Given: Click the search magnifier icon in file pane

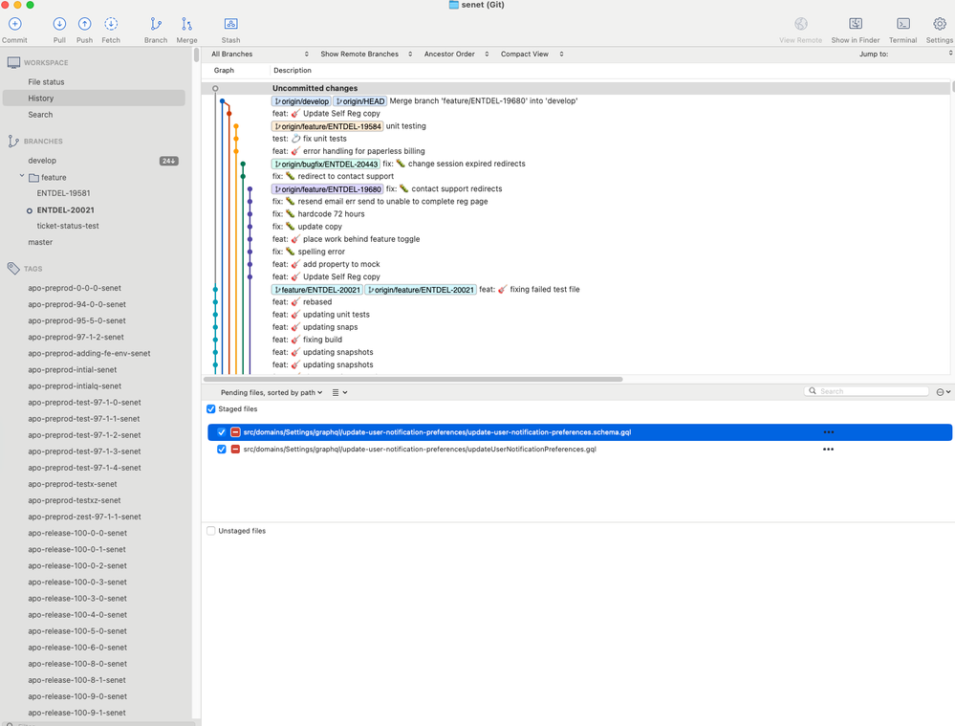Looking at the screenshot, I should 813,390.
